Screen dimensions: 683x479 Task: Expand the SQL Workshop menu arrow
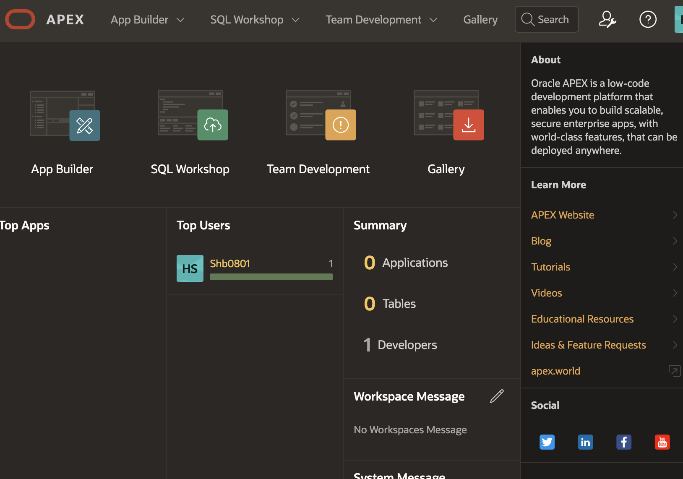point(295,20)
